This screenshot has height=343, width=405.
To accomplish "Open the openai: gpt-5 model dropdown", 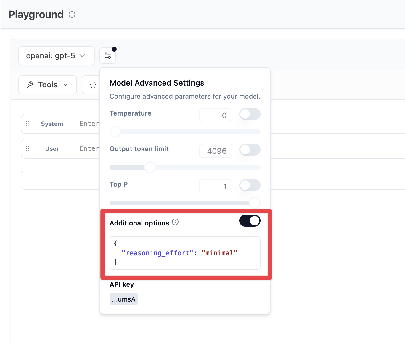I will pyautogui.click(x=56, y=56).
